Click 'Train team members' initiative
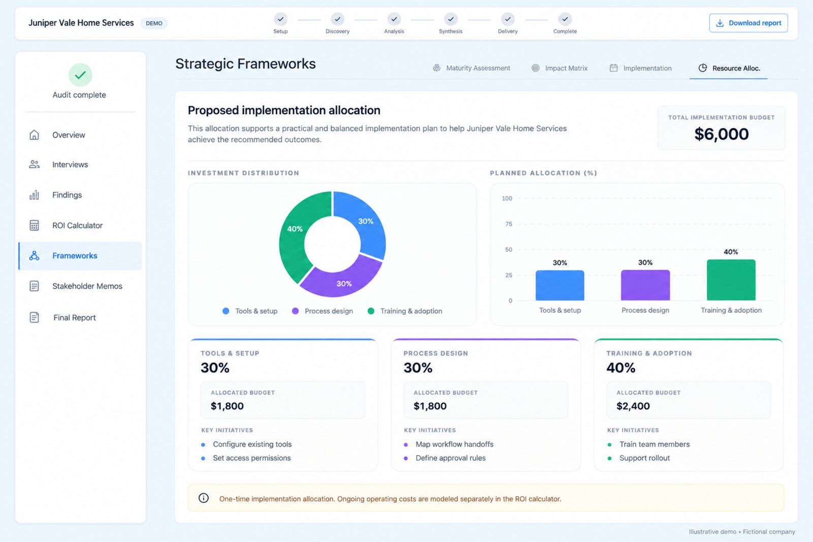This screenshot has height=542, width=813. pos(654,444)
